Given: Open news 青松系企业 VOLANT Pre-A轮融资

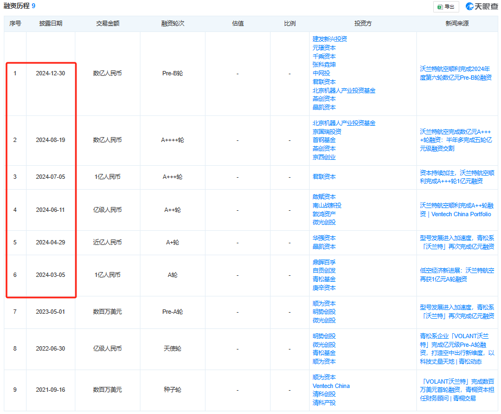Looking at the screenshot, I should click(x=457, y=349).
